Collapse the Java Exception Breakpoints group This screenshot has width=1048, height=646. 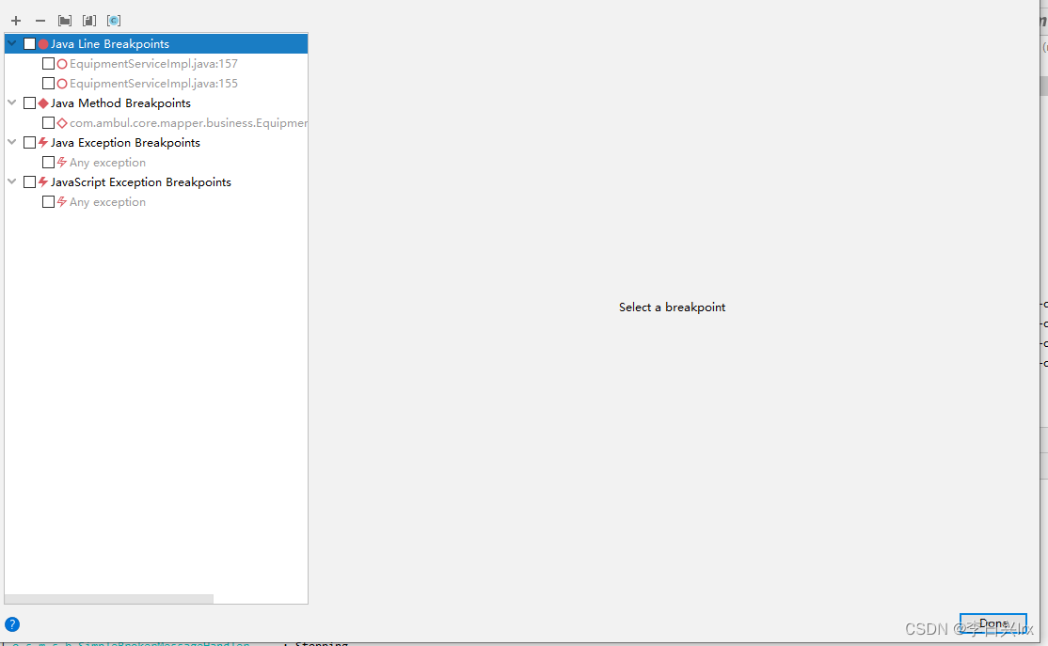click(x=12, y=142)
